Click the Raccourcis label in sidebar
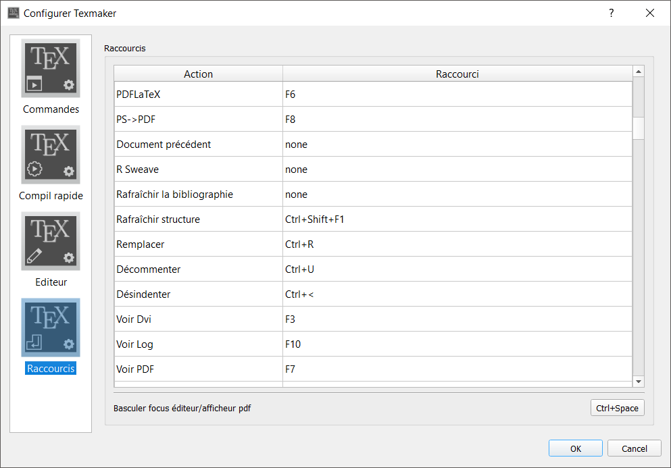This screenshot has height=468, width=671. (51, 369)
